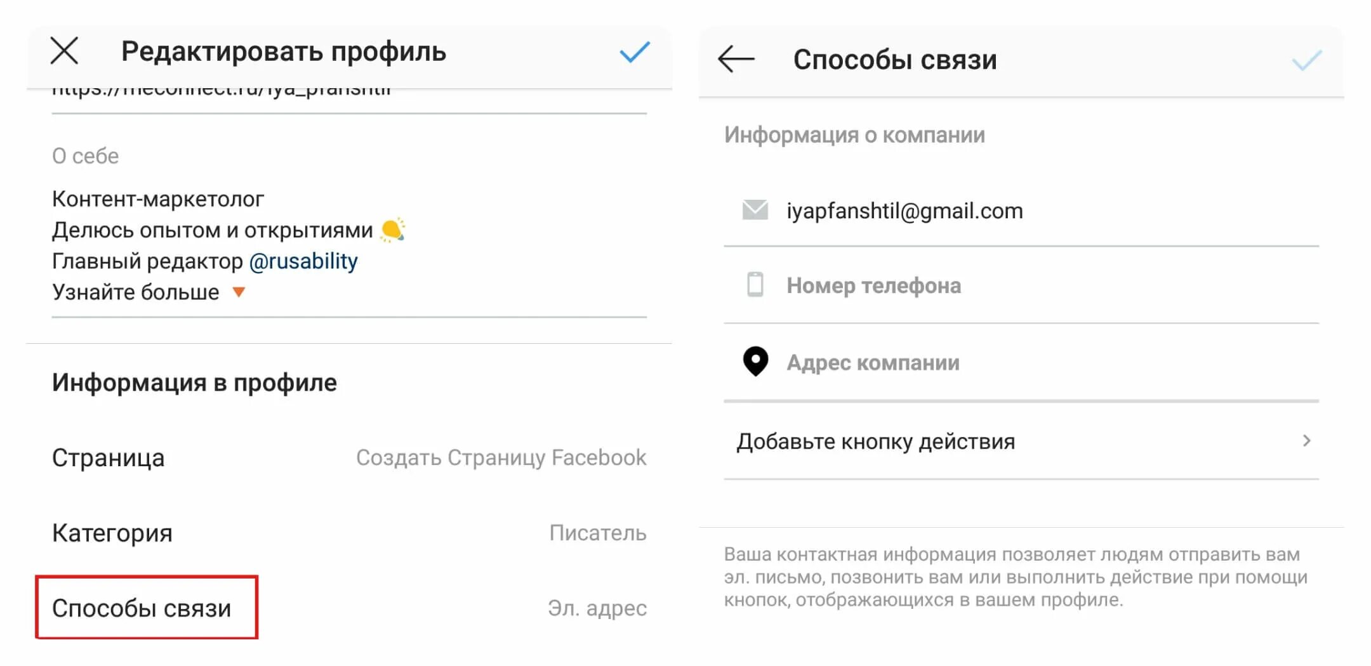Click the location pin icon
This screenshot has width=1371, height=666.
(x=755, y=362)
